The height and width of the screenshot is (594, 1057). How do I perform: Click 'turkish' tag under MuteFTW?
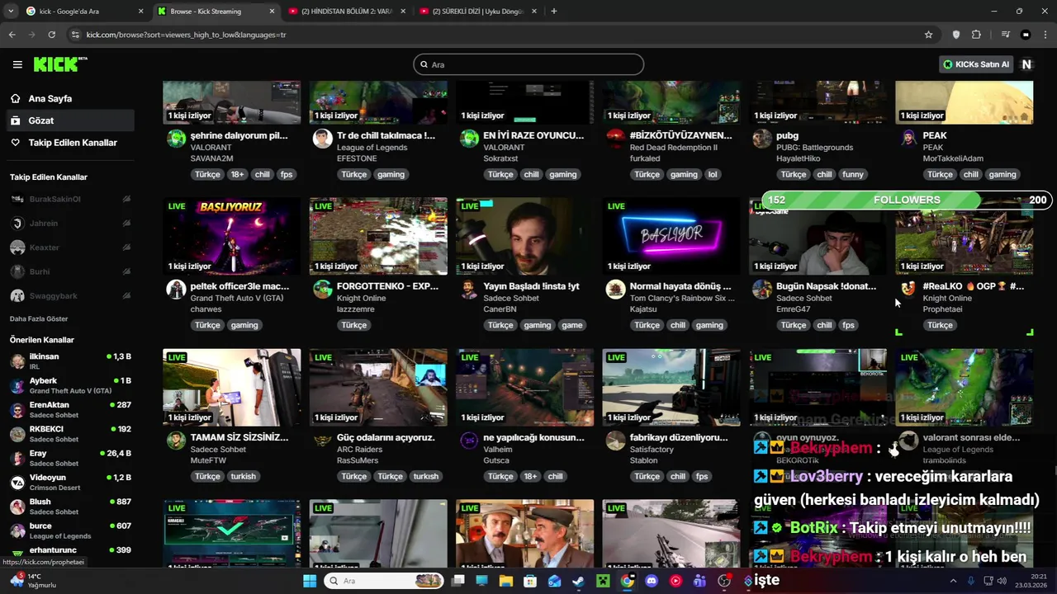click(243, 476)
